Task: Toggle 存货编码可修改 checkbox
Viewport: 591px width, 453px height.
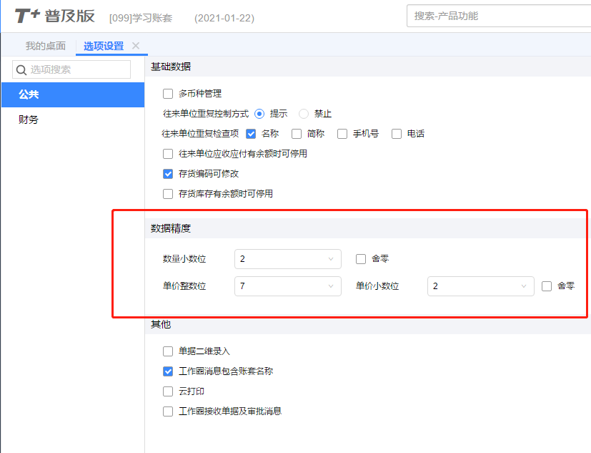Action: point(168,174)
